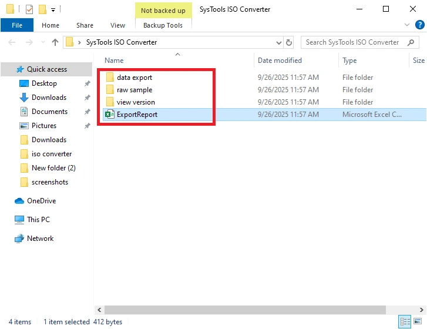Refresh the SysTools ISO Converter folder
This screenshot has width=427, height=329.
coord(288,42)
